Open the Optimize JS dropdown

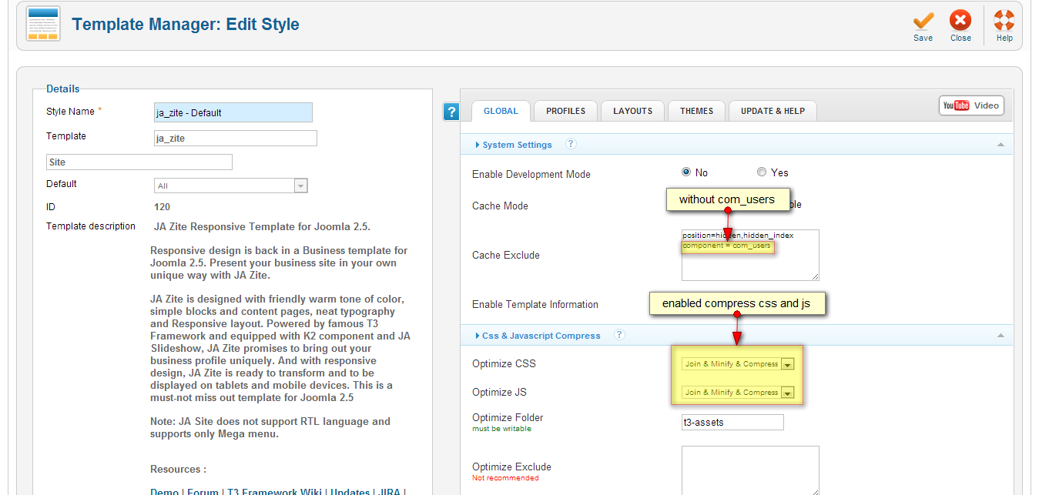point(738,393)
